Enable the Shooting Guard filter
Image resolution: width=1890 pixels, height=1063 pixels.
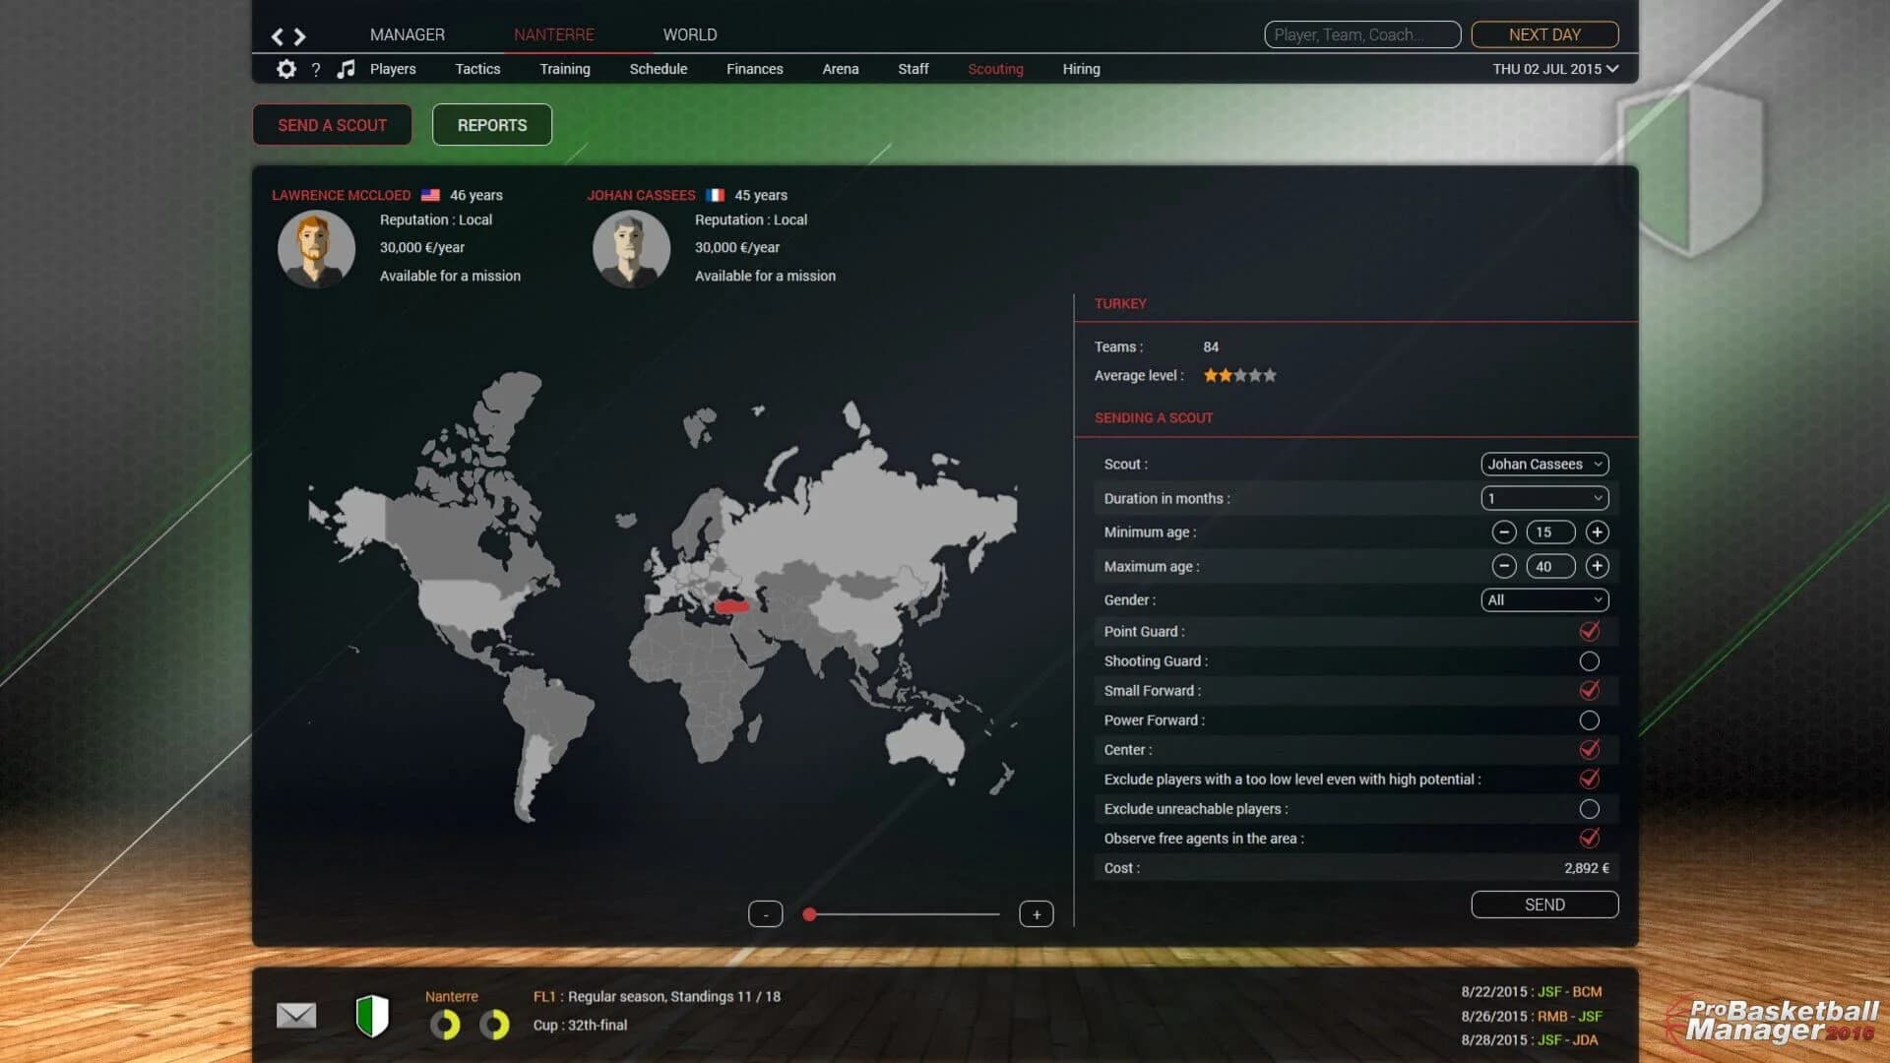[x=1590, y=660]
